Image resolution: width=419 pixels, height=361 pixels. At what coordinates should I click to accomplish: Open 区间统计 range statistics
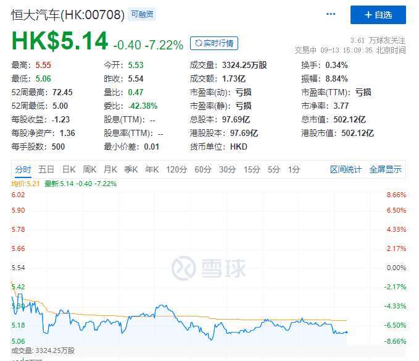coord(346,169)
